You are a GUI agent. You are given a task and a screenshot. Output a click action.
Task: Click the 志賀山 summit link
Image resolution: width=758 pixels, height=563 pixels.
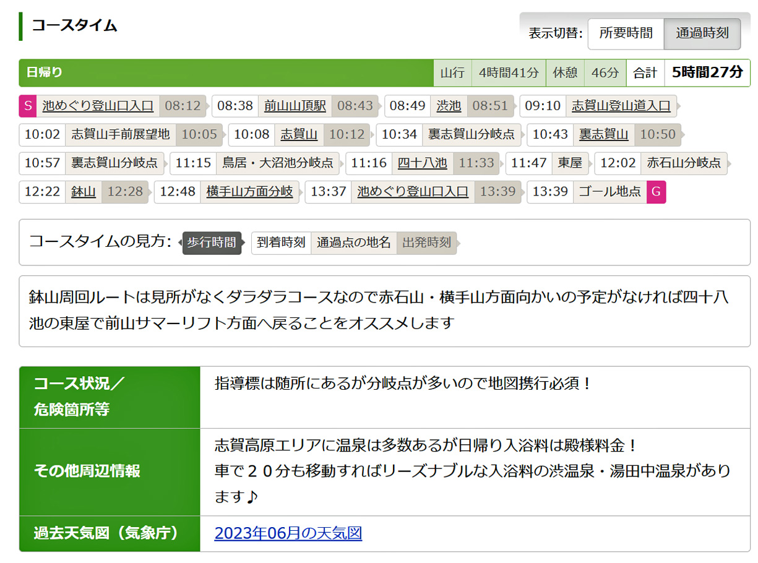coord(299,134)
